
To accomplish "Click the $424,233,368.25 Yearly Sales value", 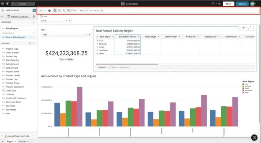I will pos(67,53).
